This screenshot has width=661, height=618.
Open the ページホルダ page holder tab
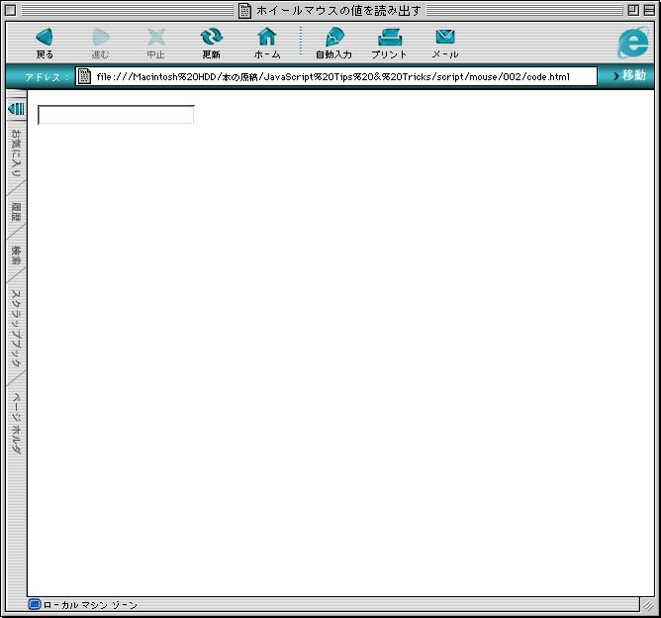(x=16, y=423)
